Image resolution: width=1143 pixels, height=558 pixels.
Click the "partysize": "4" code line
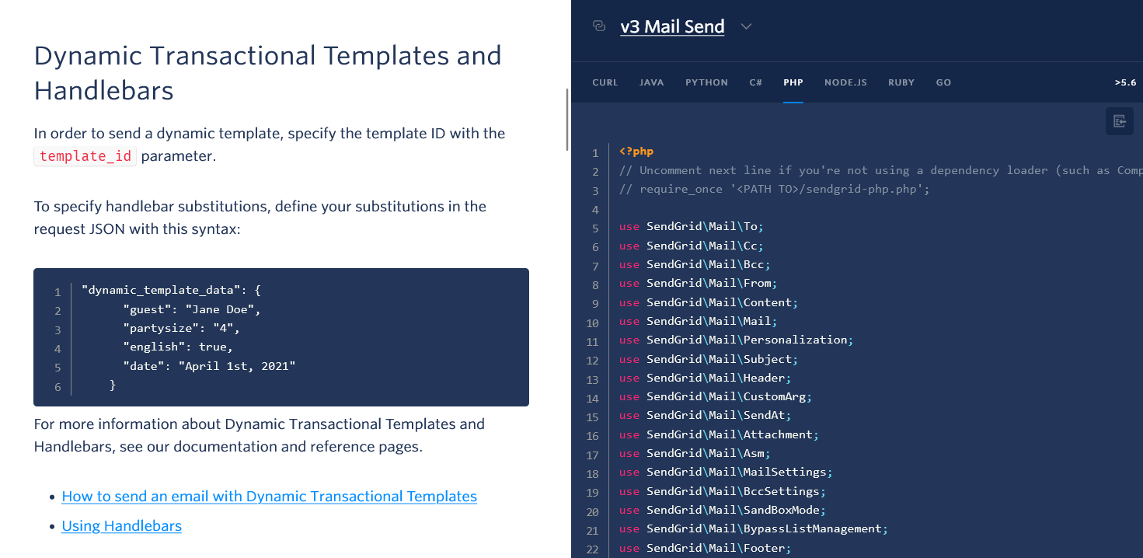point(181,328)
